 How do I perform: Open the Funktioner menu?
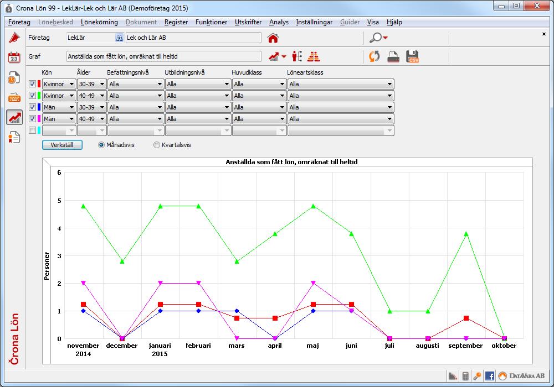click(211, 22)
